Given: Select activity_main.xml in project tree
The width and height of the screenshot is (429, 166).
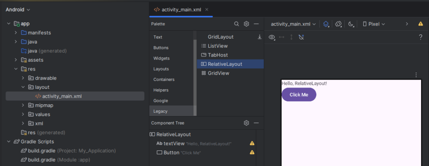Looking at the screenshot, I should [x=75, y=96].
